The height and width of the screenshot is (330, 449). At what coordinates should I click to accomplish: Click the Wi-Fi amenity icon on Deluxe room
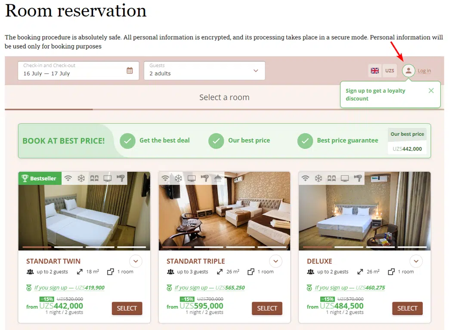(x=305, y=178)
